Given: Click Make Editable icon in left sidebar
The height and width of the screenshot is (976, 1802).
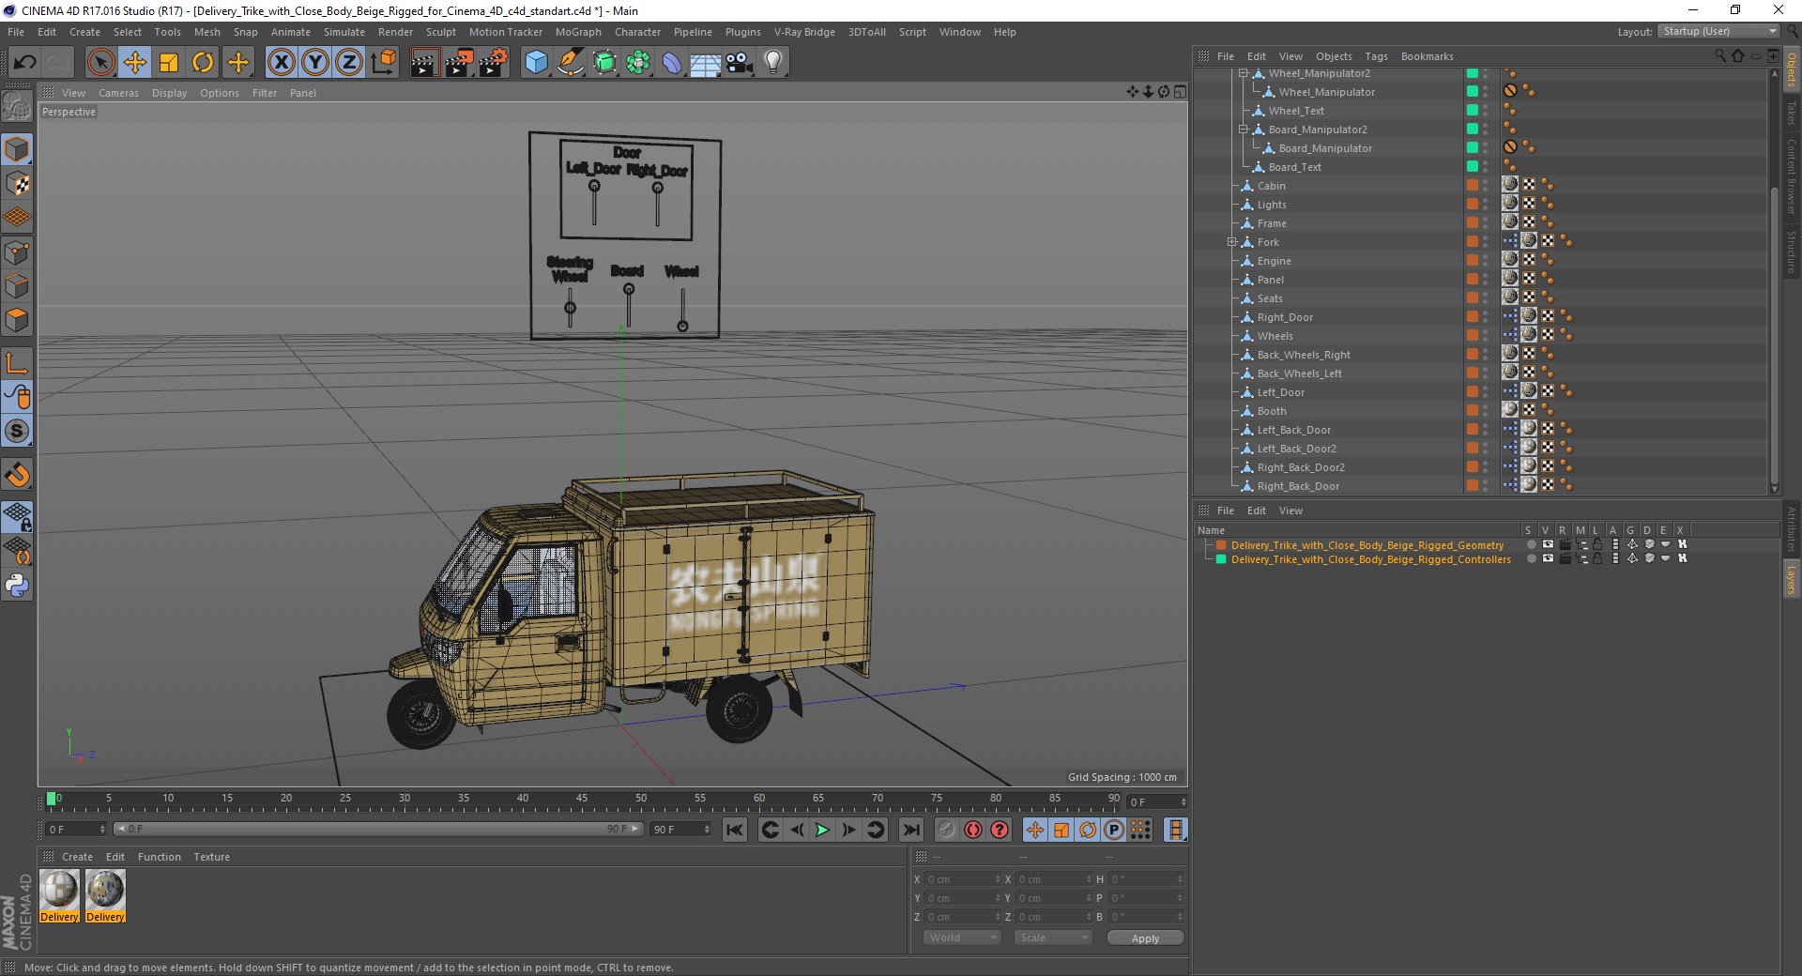Looking at the screenshot, I should coord(17,107).
